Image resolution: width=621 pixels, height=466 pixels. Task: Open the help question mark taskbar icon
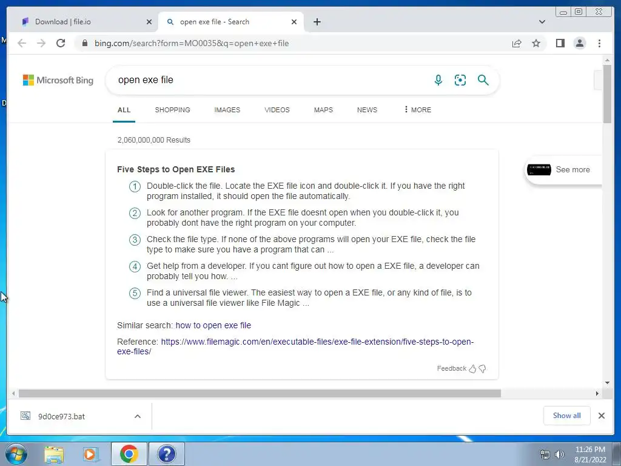pos(166,454)
